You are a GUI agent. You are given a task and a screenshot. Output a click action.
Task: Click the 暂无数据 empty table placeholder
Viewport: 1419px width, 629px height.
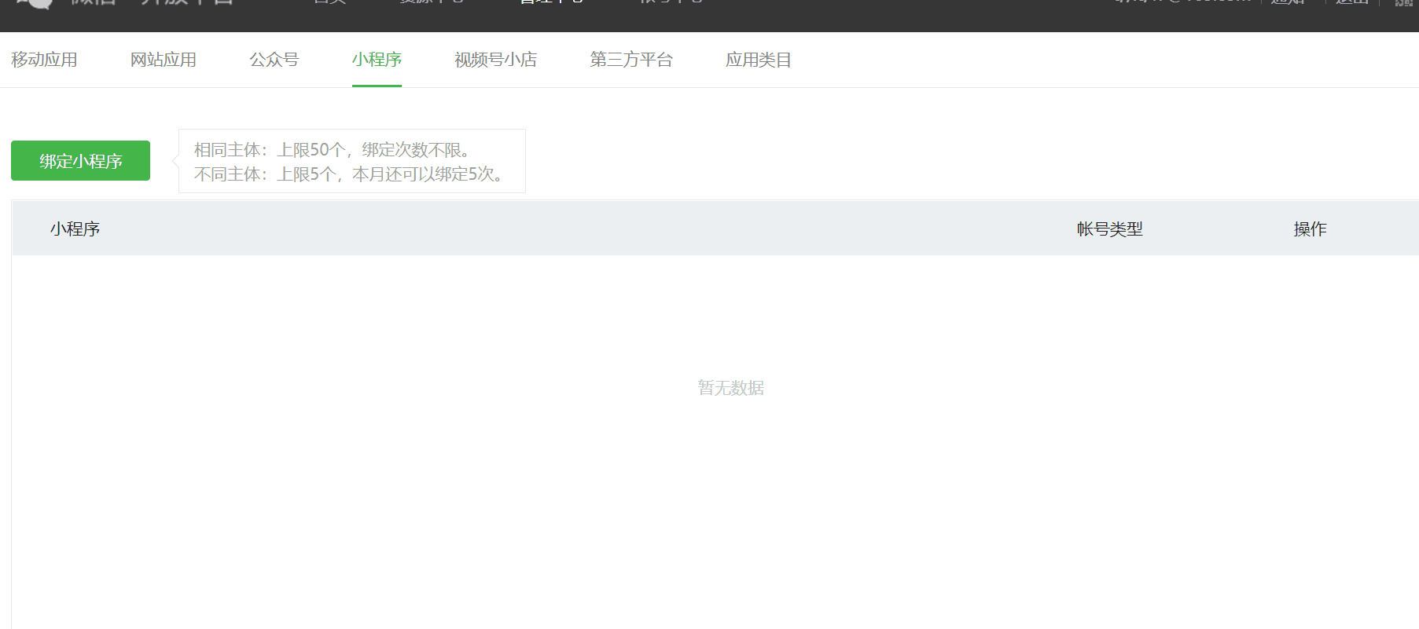tap(730, 388)
